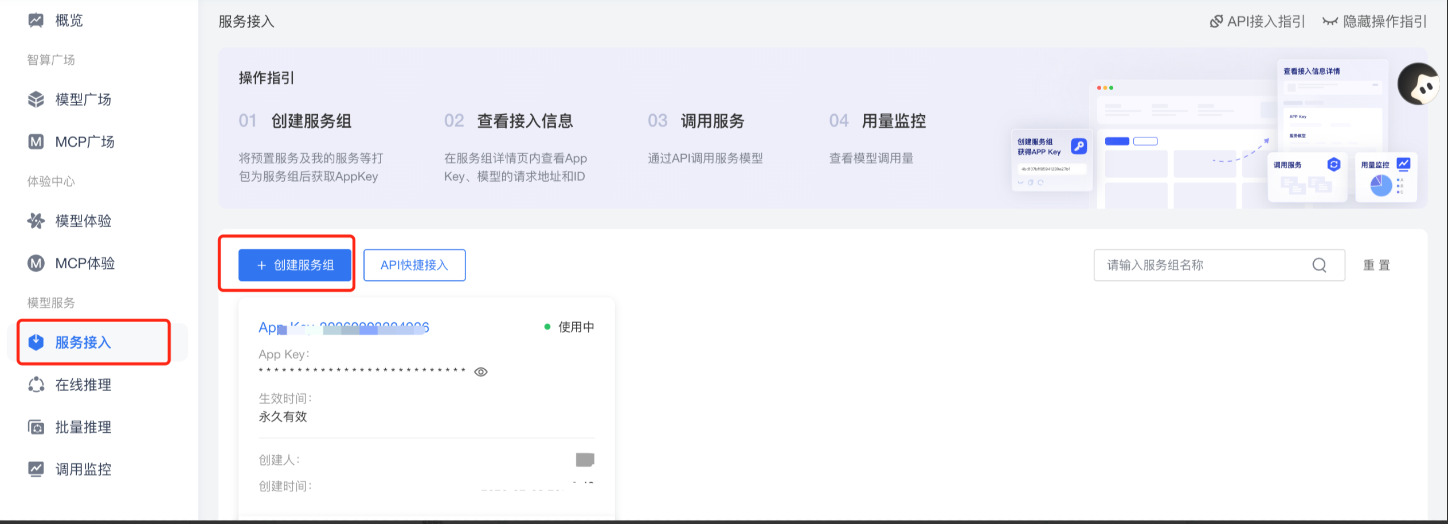Click the 模型广场 stacked-layers icon
The width and height of the screenshot is (1448, 524).
point(36,99)
